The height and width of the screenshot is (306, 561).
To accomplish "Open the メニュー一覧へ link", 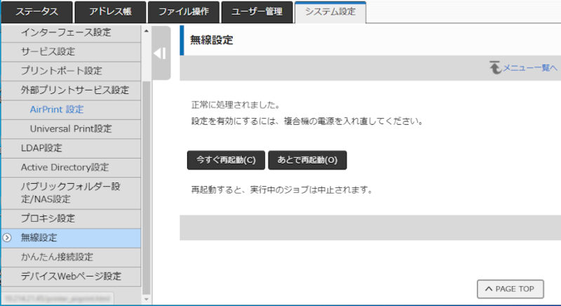I will (529, 67).
